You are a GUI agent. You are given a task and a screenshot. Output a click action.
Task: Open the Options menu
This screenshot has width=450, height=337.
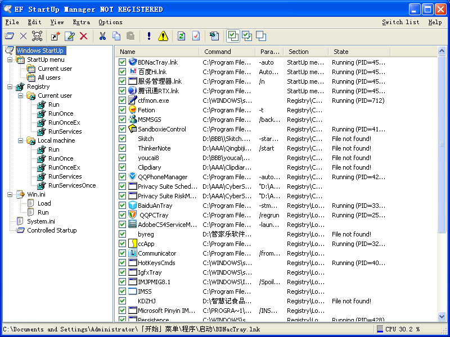(x=110, y=22)
